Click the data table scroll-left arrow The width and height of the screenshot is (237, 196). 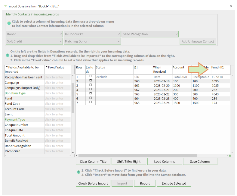(x=77, y=156)
